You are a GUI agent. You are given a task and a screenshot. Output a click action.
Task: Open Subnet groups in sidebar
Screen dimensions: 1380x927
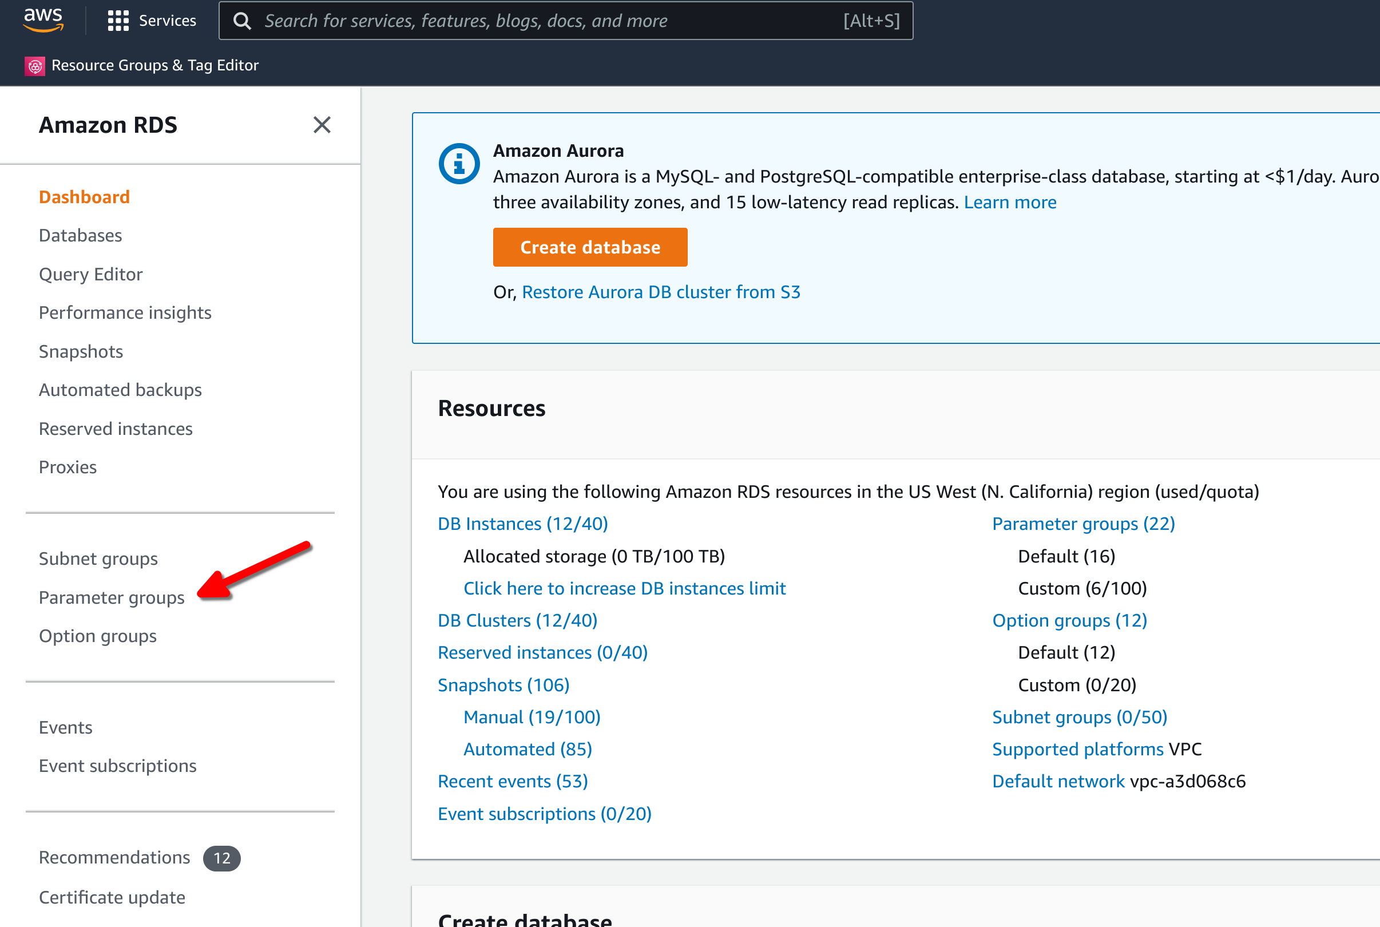[98, 558]
